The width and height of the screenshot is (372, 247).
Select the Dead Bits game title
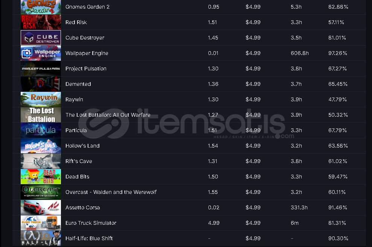click(77, 177)
